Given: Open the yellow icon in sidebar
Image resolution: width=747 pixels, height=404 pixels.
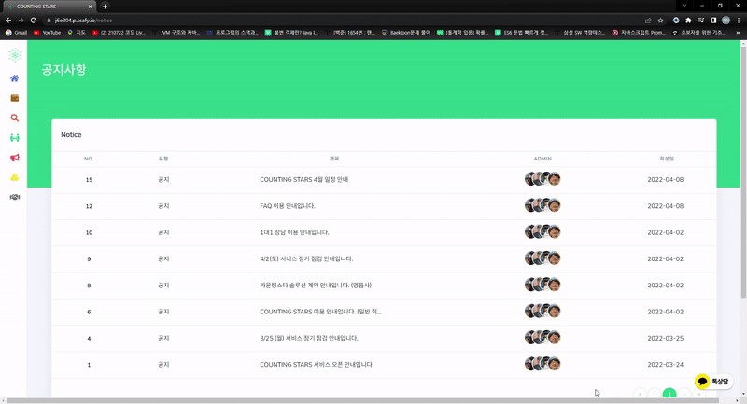Looking at the screenshot, I should point(15,177).
